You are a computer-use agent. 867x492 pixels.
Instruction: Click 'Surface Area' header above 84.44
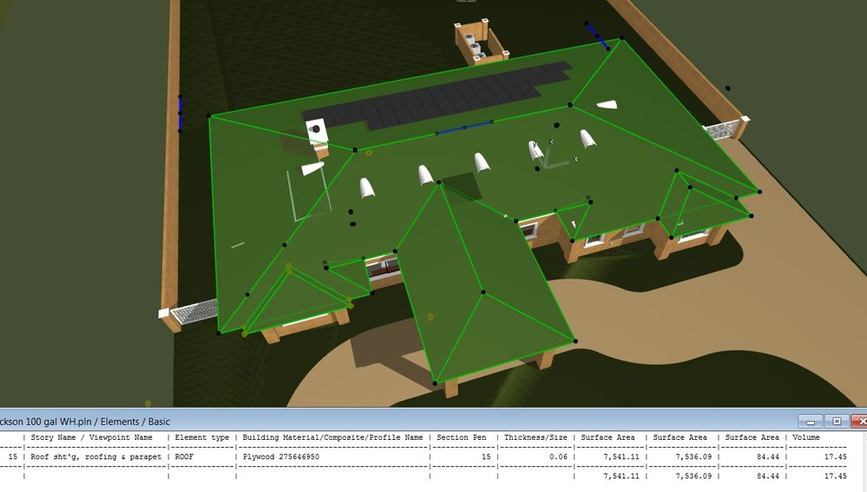[x=752, y=437]
